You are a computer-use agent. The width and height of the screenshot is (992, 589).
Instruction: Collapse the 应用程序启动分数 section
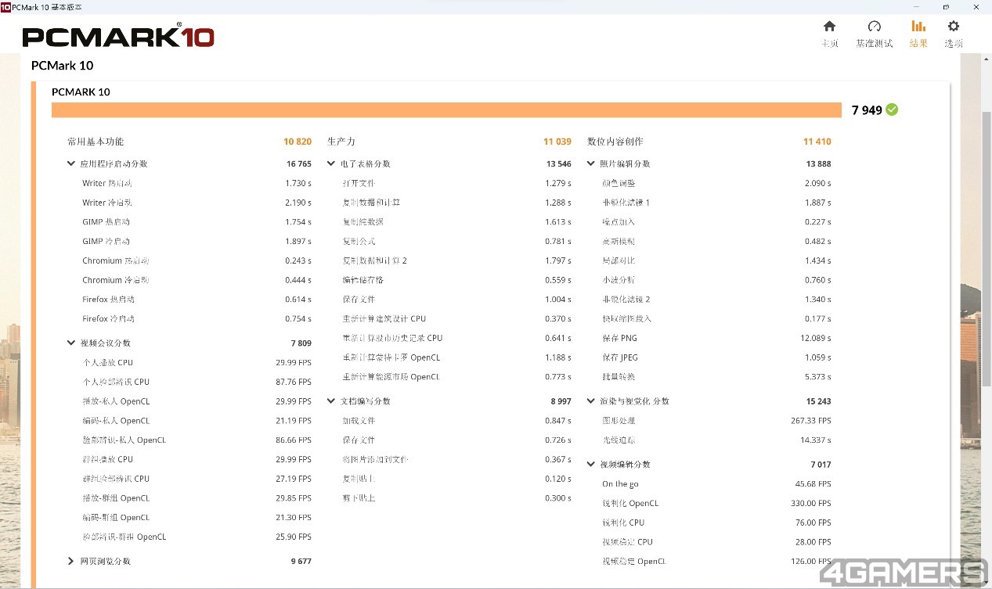point(71,164)
